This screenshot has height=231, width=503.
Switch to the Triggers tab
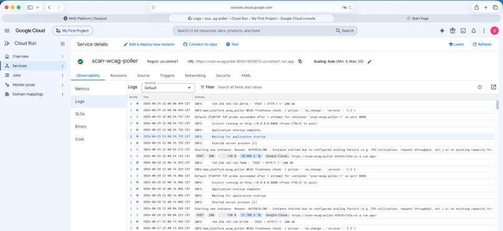tap(167, 76)
